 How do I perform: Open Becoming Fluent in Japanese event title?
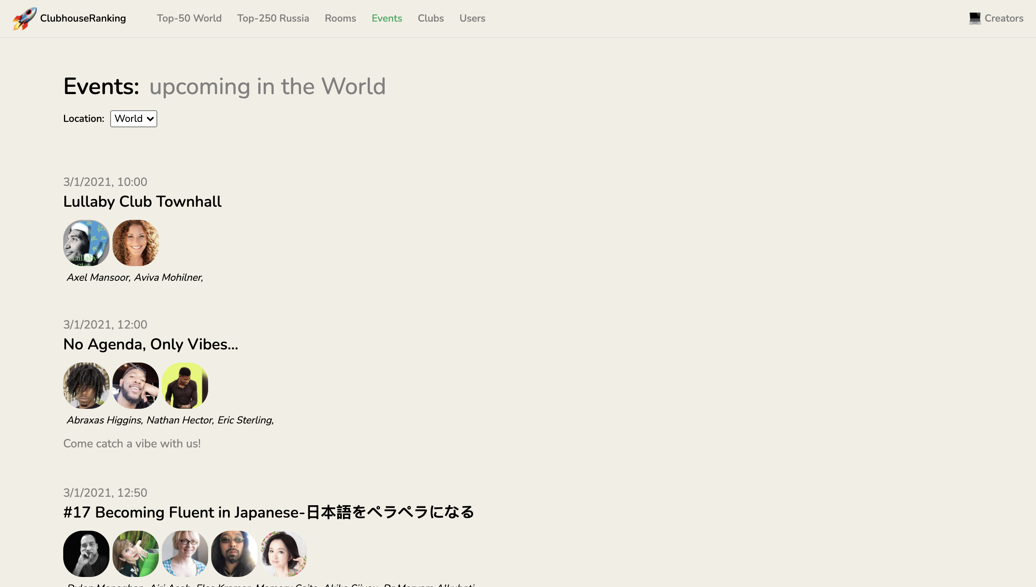coord(268,513)
